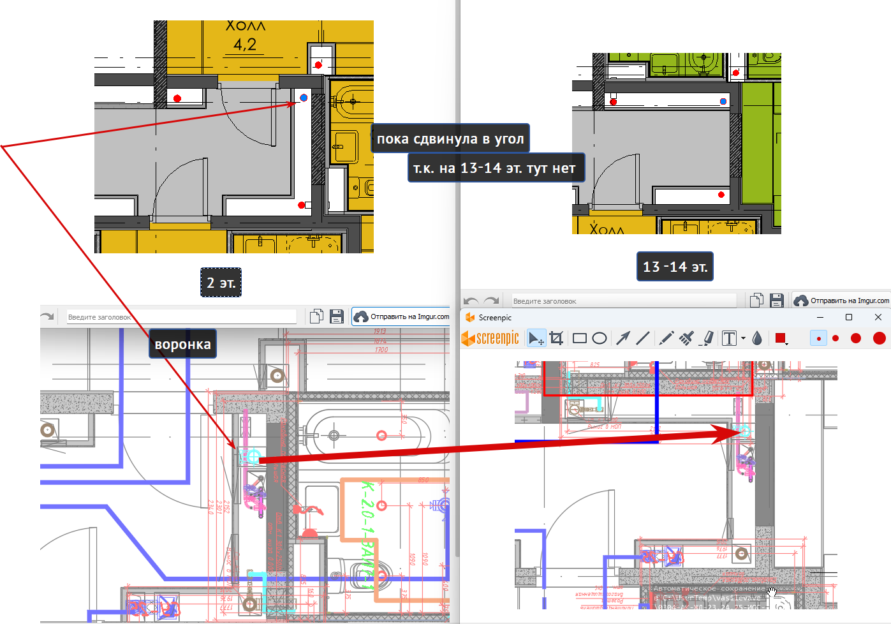The image size is (891, 624).
Task: Choose the Rectangle shape tool
Action: pyautogui.click(x=579, y=338)
